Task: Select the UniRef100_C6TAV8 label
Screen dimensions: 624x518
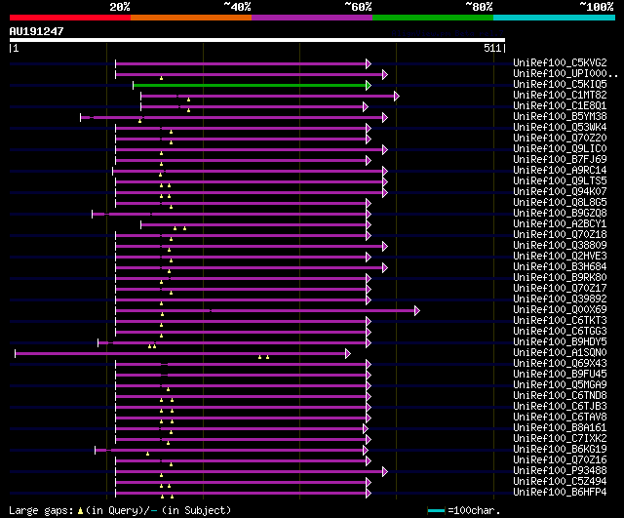Action: point(560,418)
